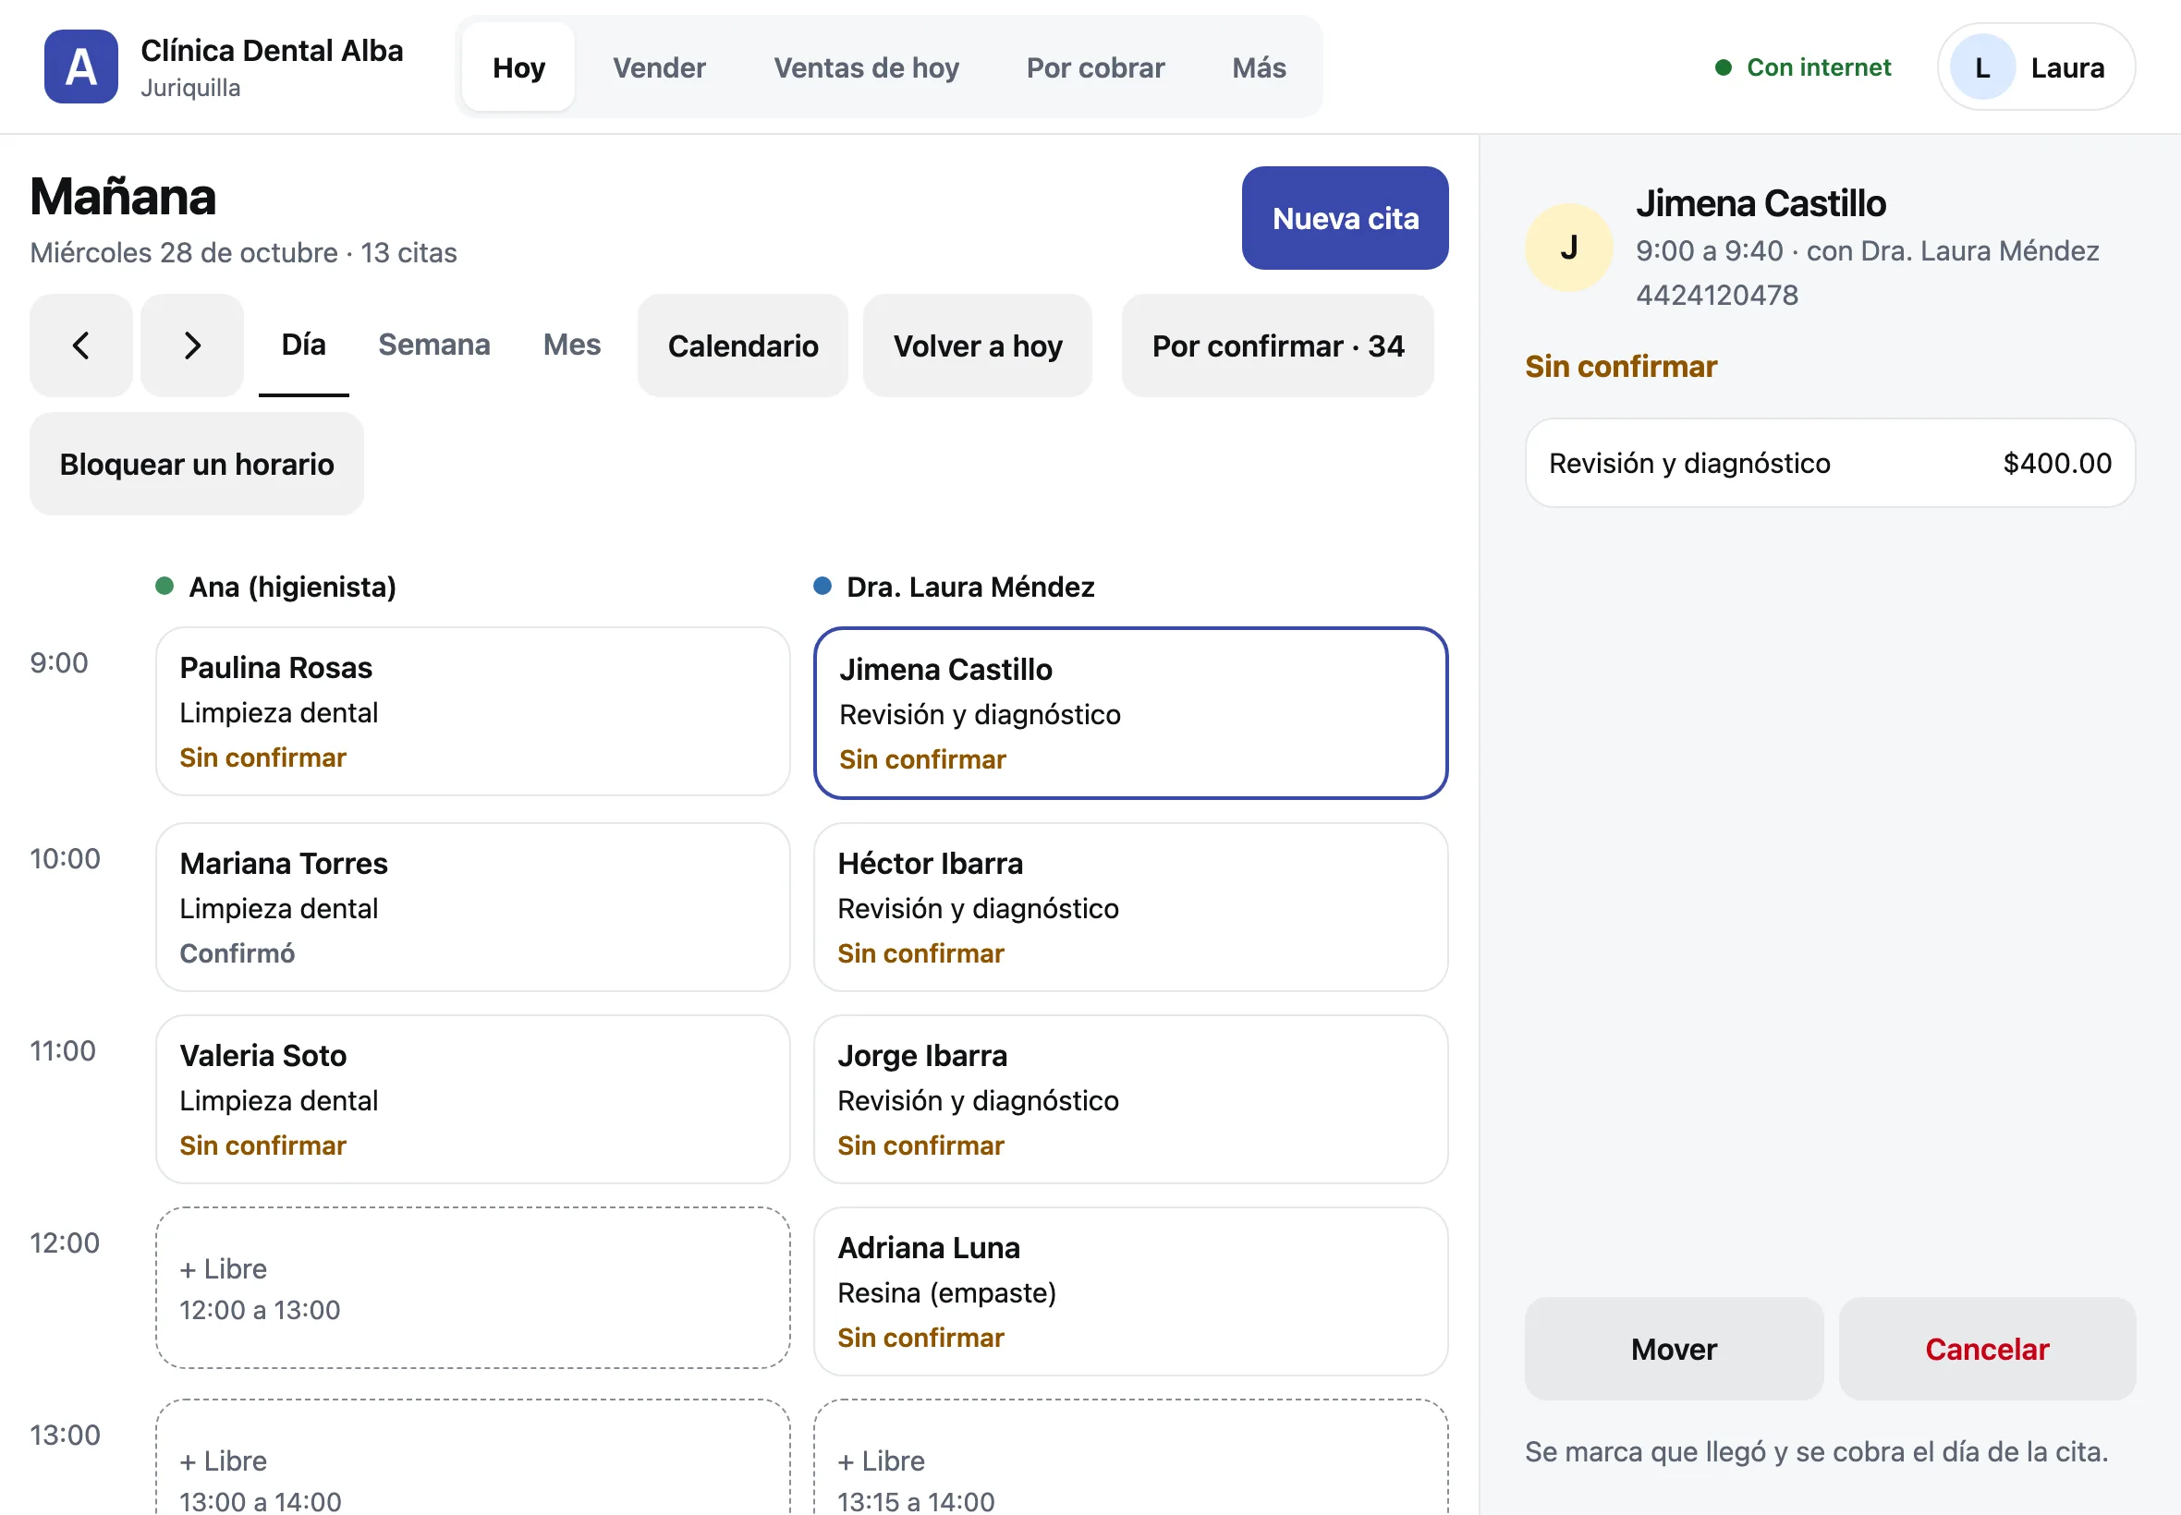Open Jorge Ibarra appointment card
The height and width of the screenshot is (1515, 2181).
coord(1130,1099)
